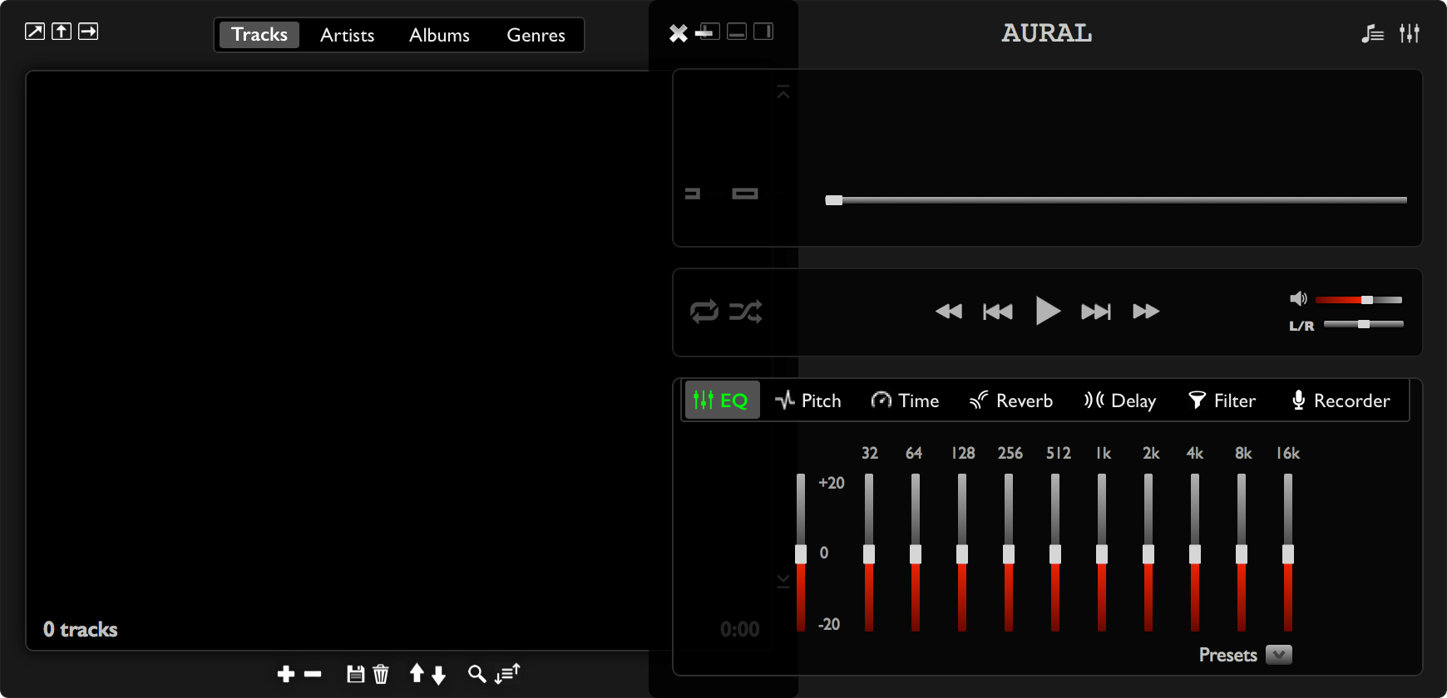Switch to the Artists playlist tab
Viewport: 1447px width, 698px height.
[x=348, y=35]
